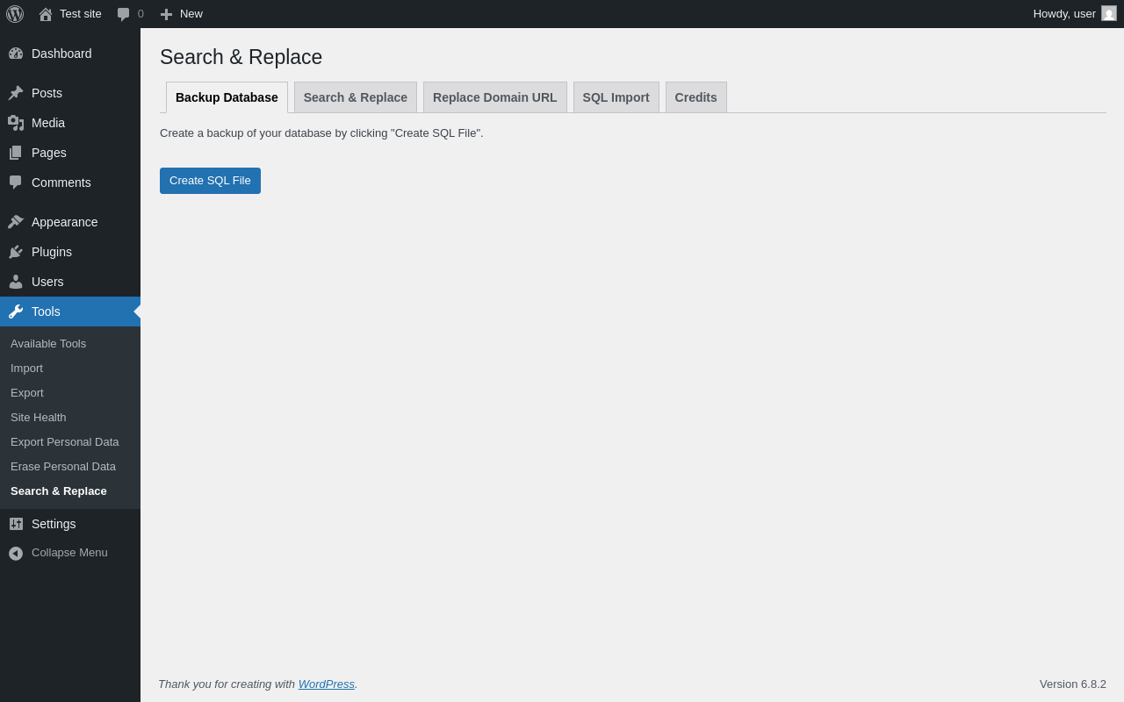This screenshot has height=702, width=1124.
Task: Click the Pages document icon
Action: (16, 153)
